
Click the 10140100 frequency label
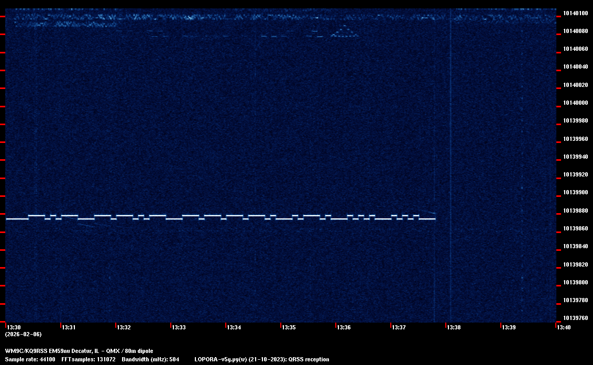coord(575,13)
